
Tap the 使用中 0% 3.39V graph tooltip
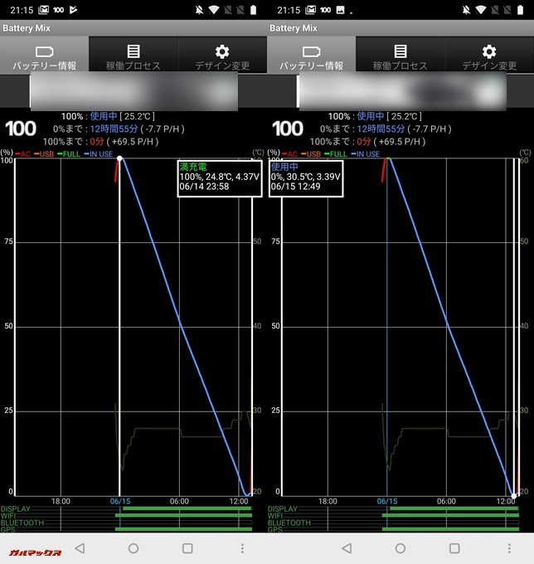(305, 177)
